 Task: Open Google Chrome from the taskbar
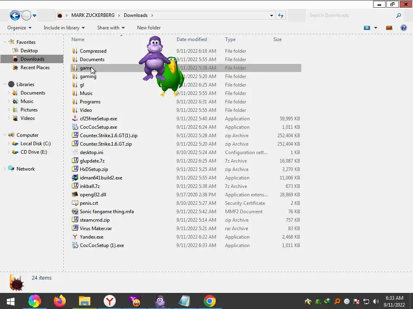pyautogui.click(x=209, y=301)
